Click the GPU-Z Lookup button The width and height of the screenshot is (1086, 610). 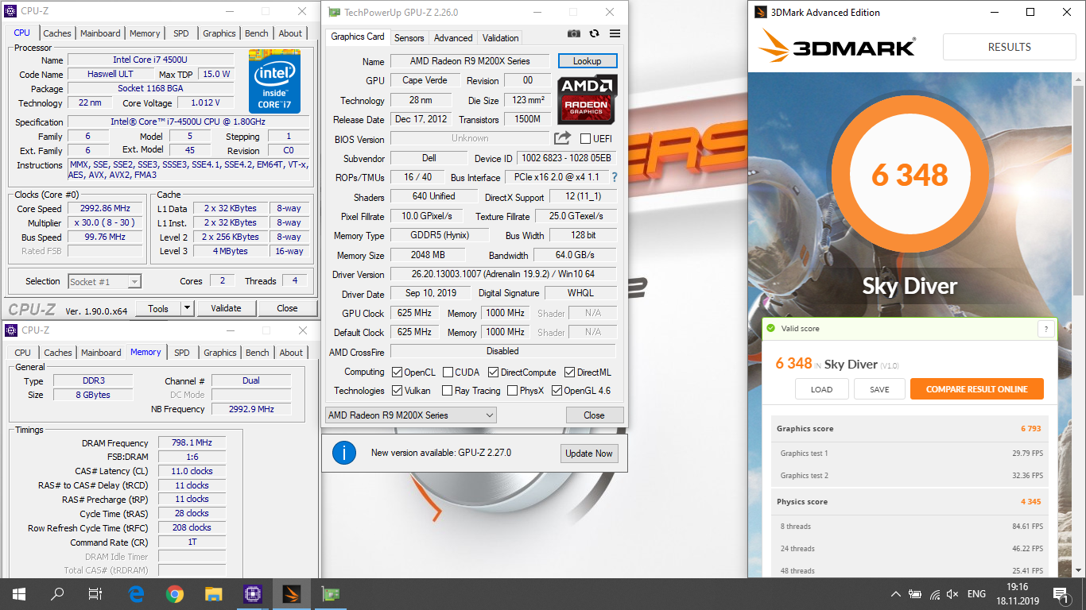point(588,61)
